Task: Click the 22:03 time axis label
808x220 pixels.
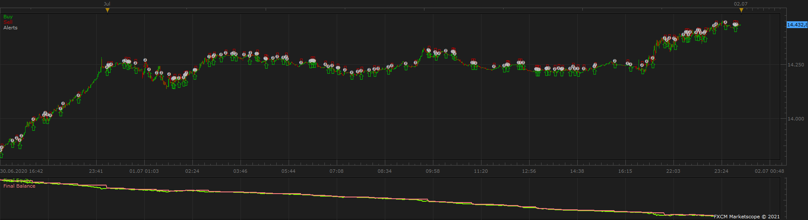Action: [673, 171]
